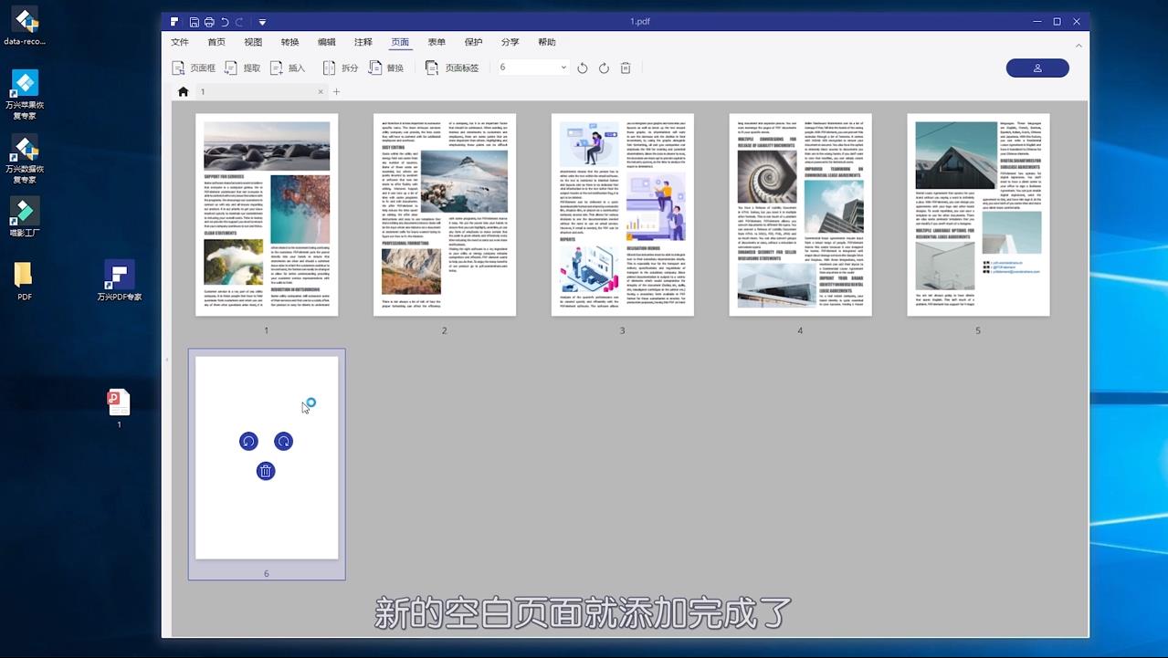Open the PDF file named 1 on desktop
The width and height of the screenshot is (1168, 658).
[x=119, y=409]
